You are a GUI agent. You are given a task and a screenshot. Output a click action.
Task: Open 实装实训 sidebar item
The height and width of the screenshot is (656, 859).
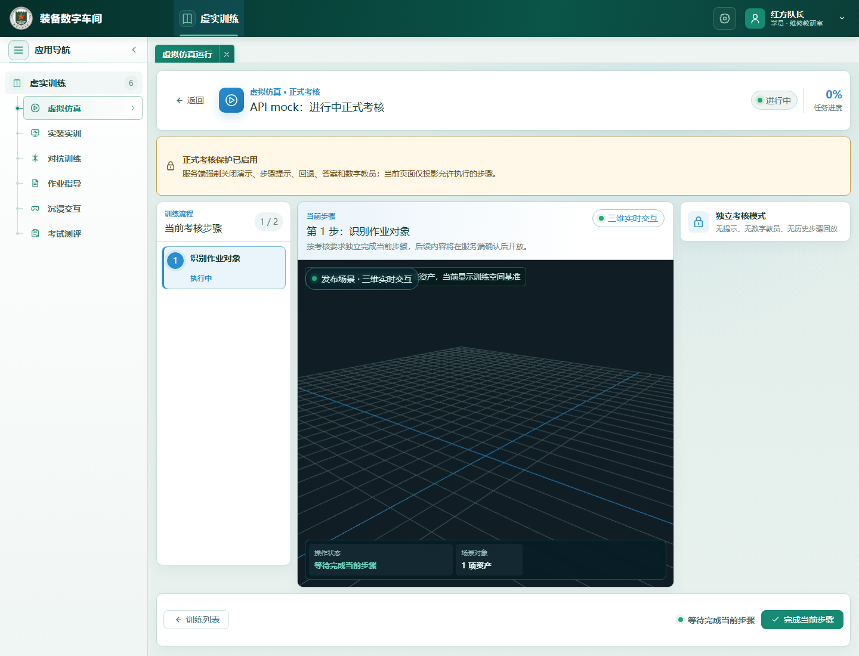tap(83, 133)
